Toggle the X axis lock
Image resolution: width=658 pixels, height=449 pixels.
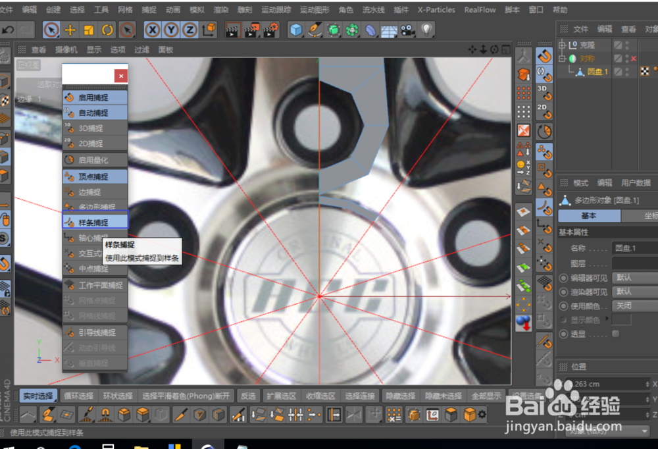(153, 30)
